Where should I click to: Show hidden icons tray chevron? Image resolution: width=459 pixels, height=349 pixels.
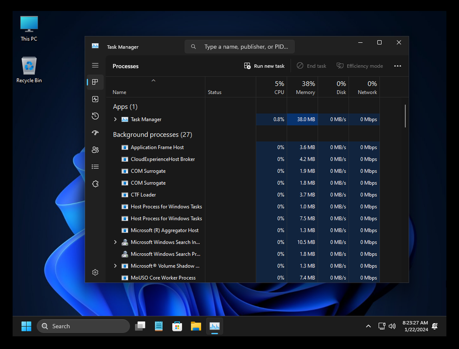[368, 326]
